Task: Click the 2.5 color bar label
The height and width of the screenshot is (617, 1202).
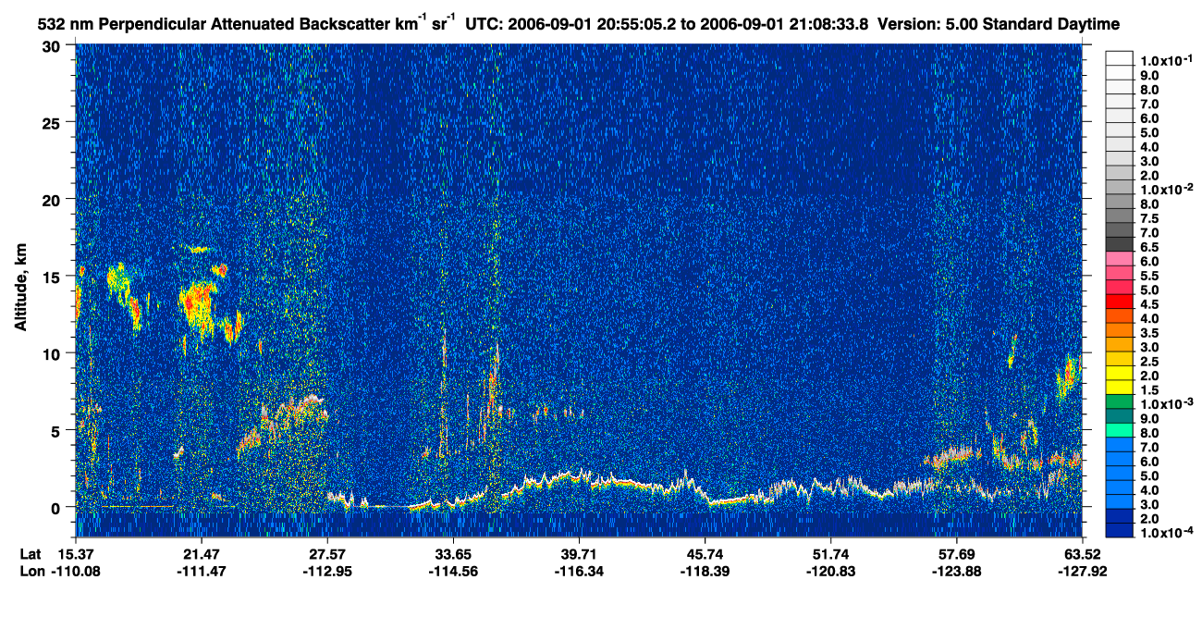Action: (x=1149, y=363)
